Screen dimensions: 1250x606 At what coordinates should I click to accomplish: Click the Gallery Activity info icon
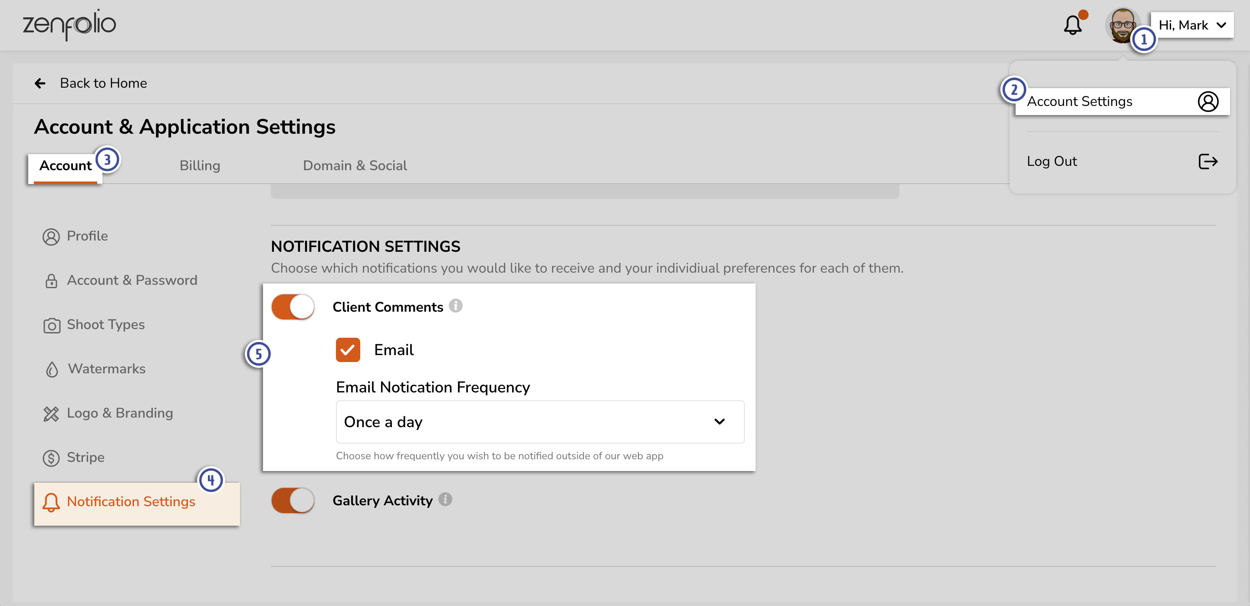tap(445, 499)
